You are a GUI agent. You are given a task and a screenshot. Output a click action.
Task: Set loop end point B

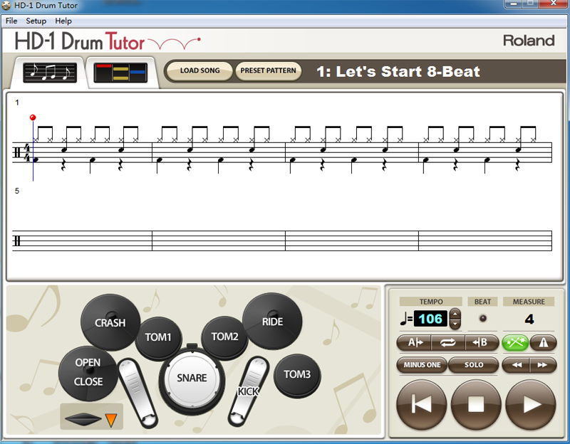coord(482,342)
